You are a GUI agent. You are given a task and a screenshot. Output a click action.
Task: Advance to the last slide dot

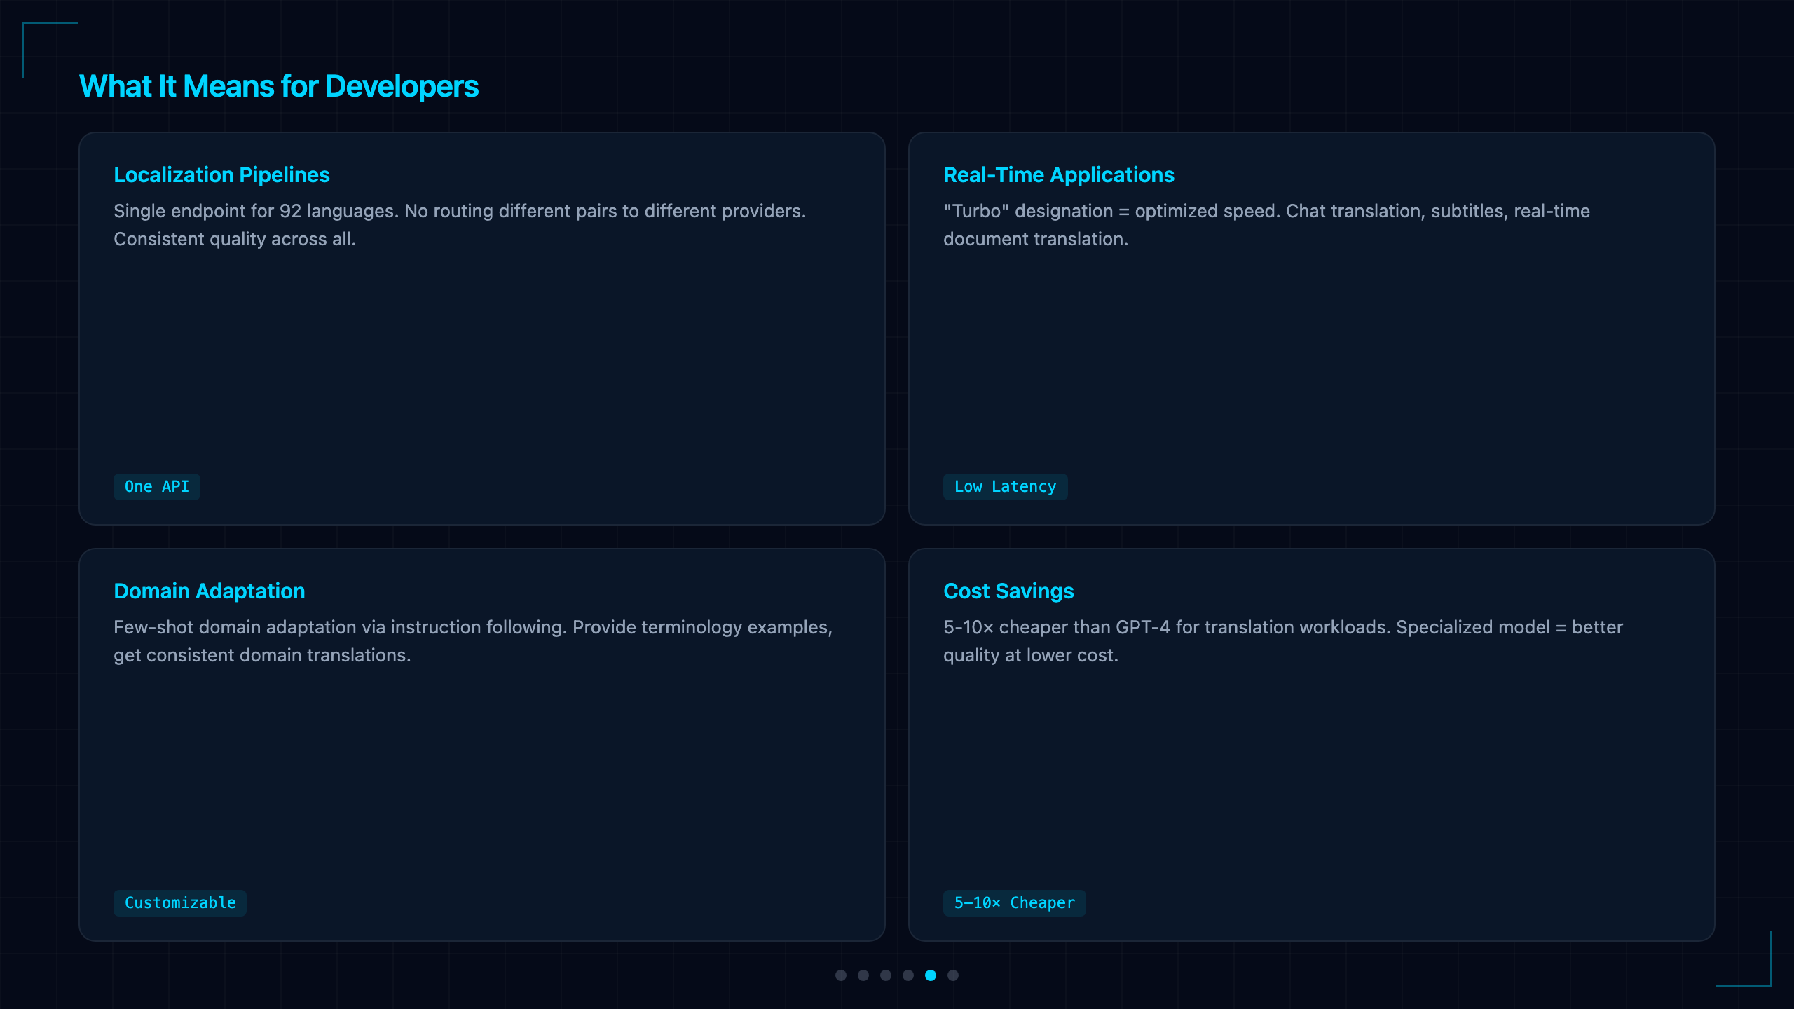(953, 975)
